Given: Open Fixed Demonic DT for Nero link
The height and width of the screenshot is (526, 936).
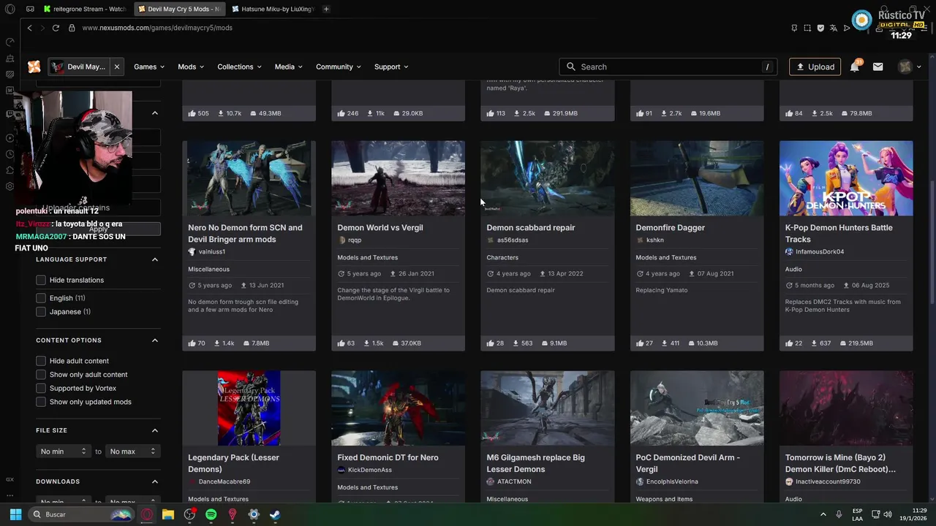Looking at the screenshot, I should [388, 457].
